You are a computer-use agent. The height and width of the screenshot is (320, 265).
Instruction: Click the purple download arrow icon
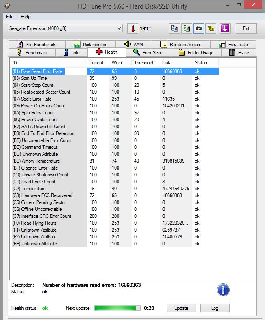tap(225, 28)
